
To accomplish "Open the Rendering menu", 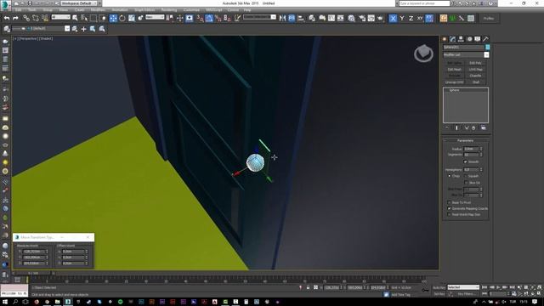I will 169,10.
